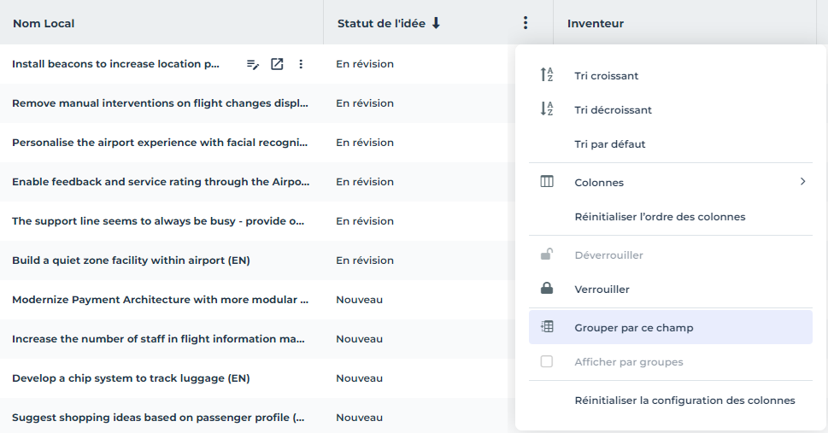Click the Colonnes columns icon

click(x=547, y=182)
